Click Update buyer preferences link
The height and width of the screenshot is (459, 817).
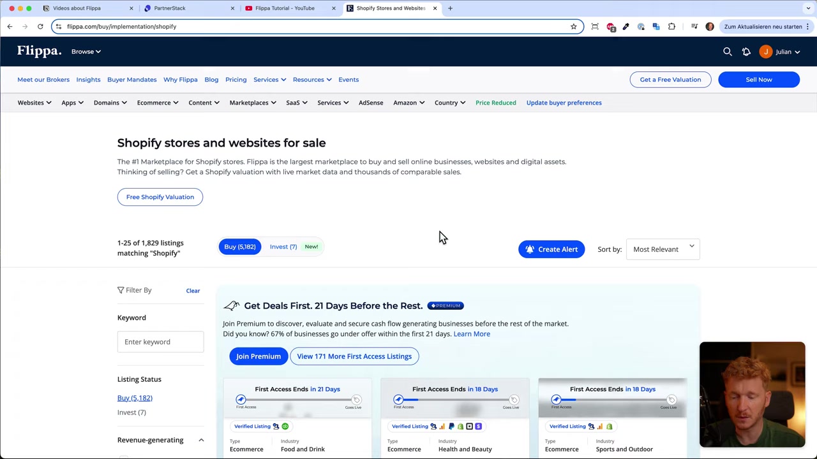pos(564,103)
